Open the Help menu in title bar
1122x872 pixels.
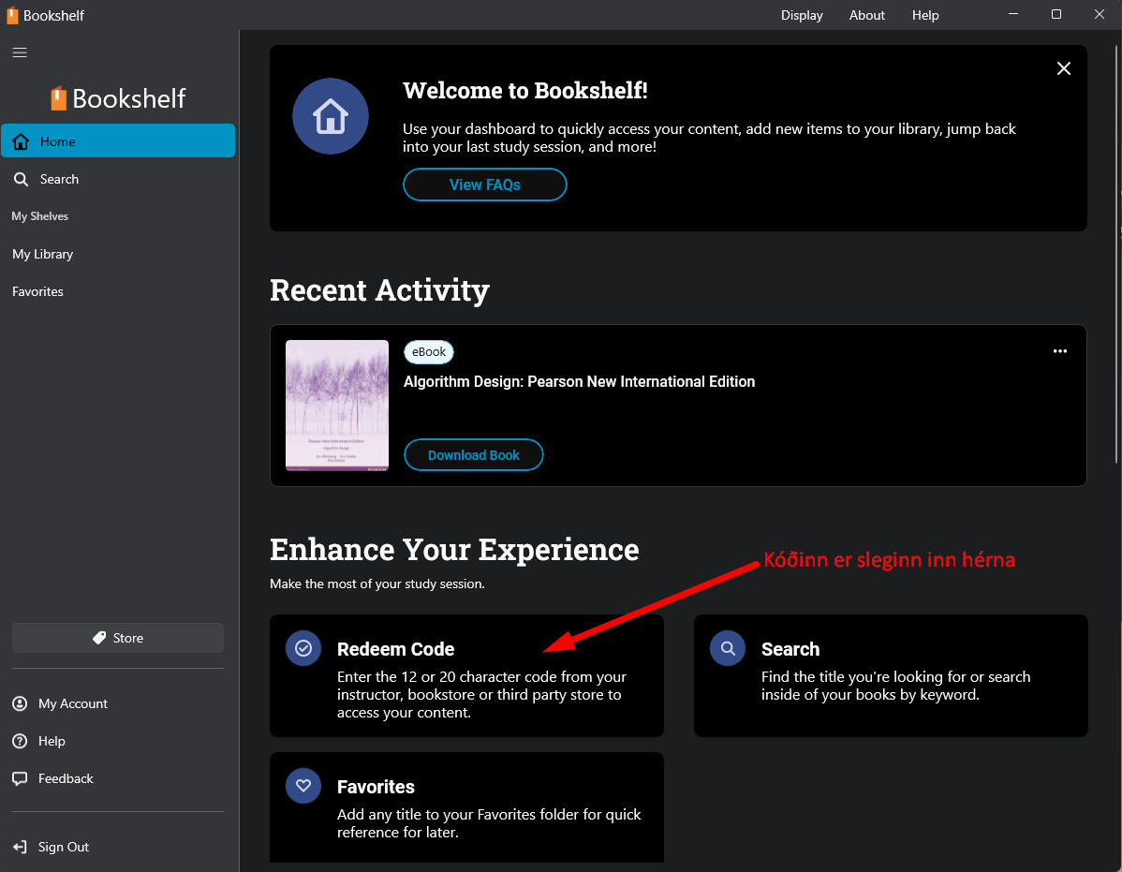[925, 15]
